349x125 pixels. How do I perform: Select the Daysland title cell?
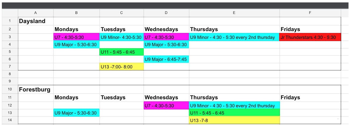pos(35,21)
